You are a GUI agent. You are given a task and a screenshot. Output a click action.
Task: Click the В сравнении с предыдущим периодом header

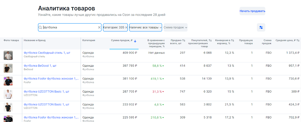pyautogui.click(x=156, y=43)
